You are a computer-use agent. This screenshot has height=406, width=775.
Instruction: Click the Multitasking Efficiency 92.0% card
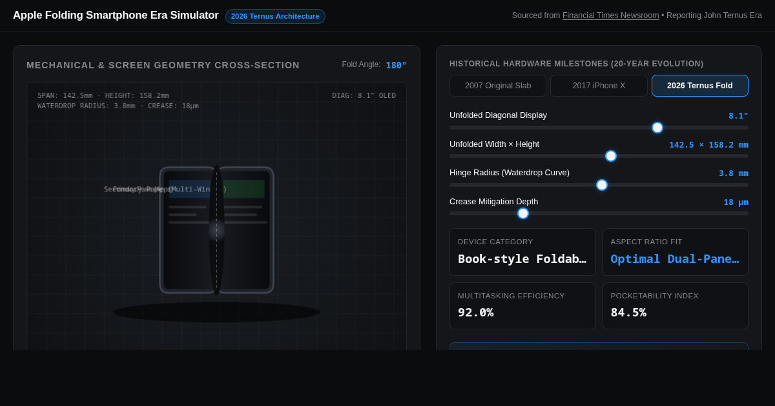click(x=522, y=306)
